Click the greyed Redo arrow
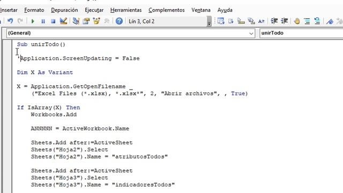This screenshot has width=343, height=193. click(20, 21)
